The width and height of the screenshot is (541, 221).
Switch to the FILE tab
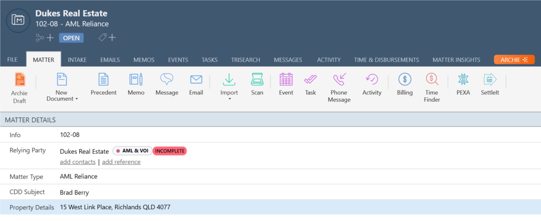click(13, 60)
